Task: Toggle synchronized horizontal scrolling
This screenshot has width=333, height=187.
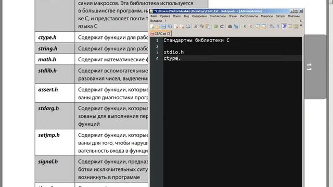Action: click(x=264, y=26)
